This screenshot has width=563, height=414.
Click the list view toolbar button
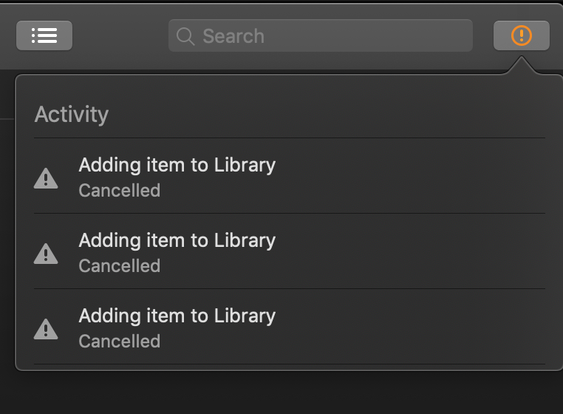pyautogui.click(x=44, y=35)
